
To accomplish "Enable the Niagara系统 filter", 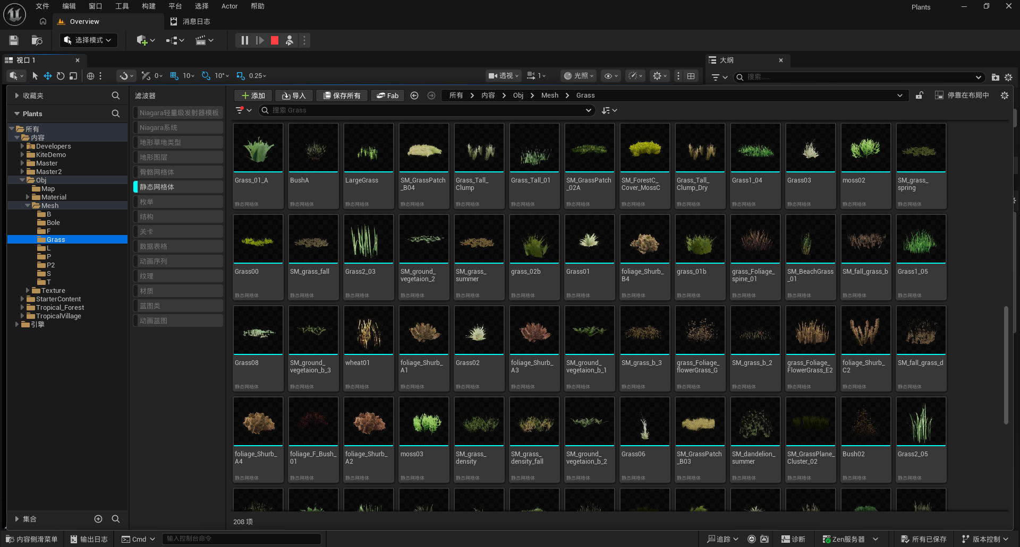I will coord(178,127).
